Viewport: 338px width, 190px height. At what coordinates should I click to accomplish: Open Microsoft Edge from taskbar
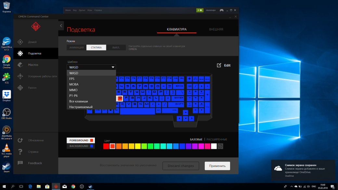pos(30,186)
